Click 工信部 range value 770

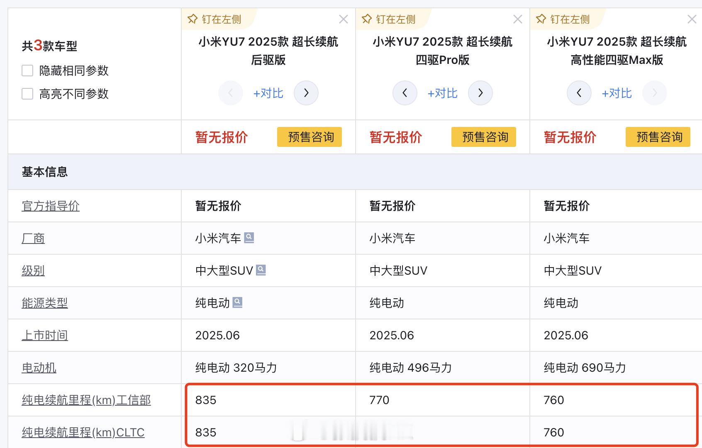(380, 400)
